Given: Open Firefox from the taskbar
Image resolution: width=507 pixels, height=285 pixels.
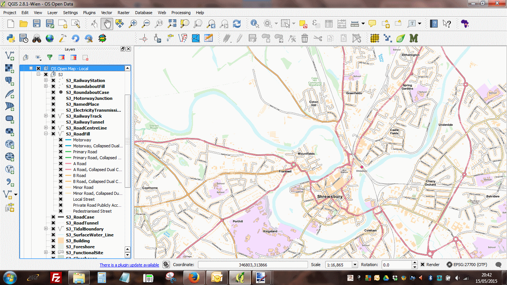Looking at the screenshot, I should coord(194,277).
